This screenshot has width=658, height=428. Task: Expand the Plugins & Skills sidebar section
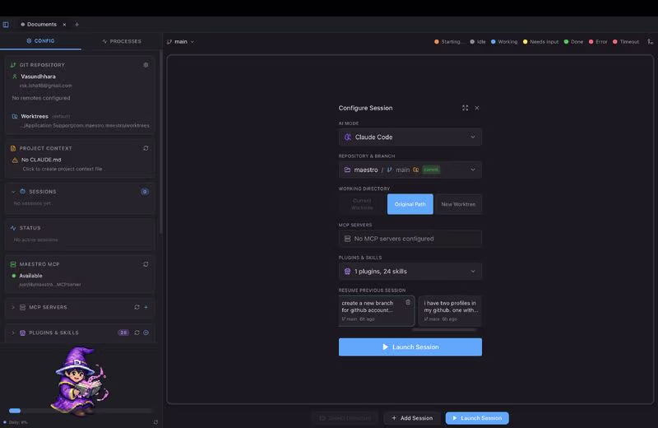[x=13, y=333]
